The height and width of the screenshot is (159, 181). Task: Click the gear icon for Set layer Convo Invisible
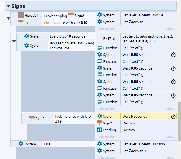coord(99,144)
